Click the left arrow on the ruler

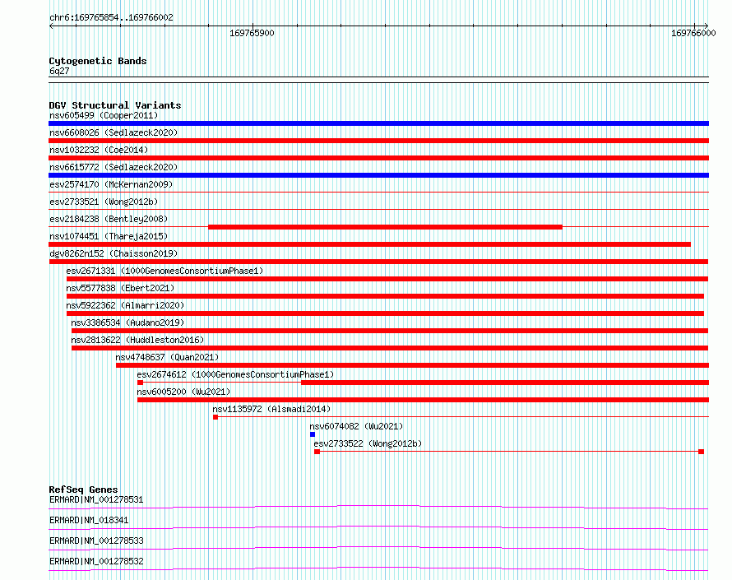tap(51, 26)
